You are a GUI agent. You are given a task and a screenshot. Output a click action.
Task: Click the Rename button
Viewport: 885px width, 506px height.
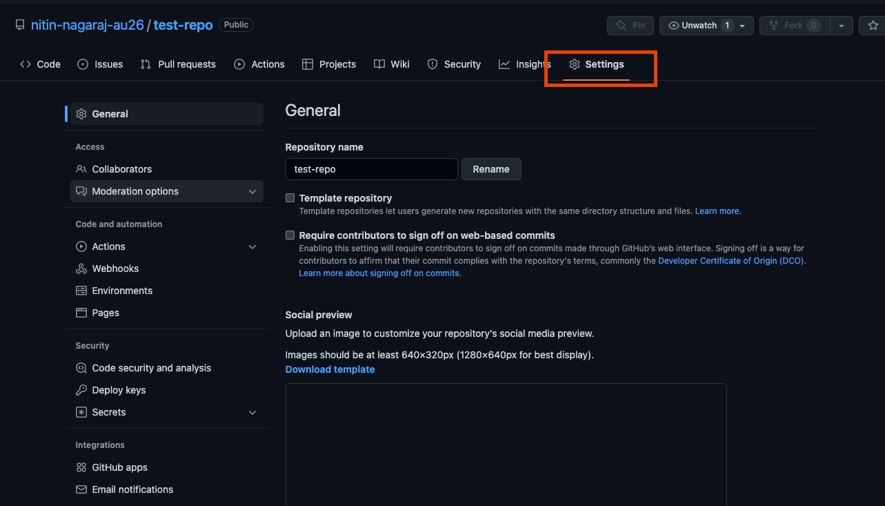coord(491,169)
